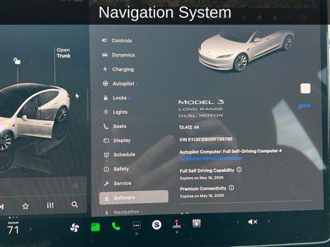Open the Lights settings menu
This screenshot has width=330, height=247.
(115, 112)
